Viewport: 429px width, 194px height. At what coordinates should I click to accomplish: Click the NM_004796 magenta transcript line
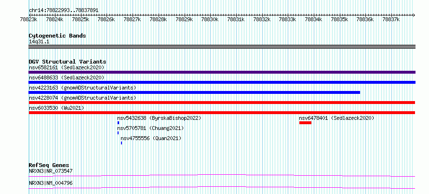[x=222, y=187]
